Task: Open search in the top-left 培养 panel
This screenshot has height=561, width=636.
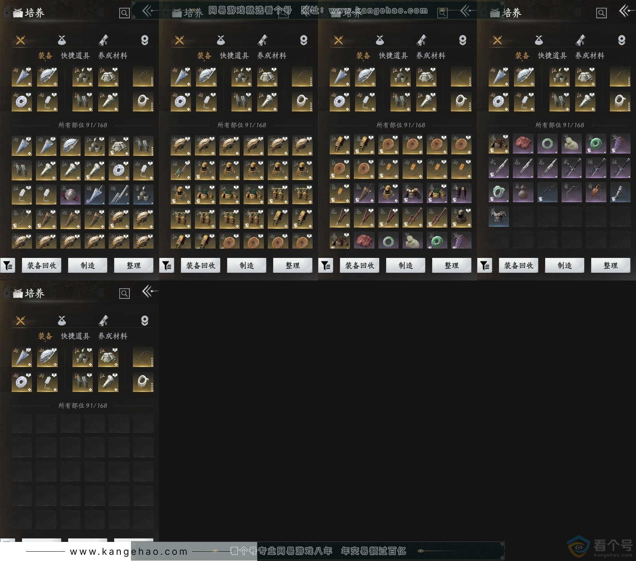Action: [x=124, y=13]
